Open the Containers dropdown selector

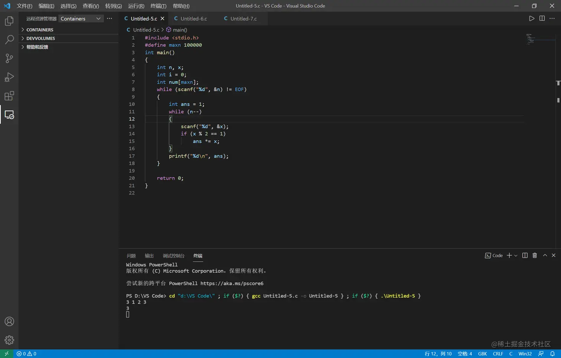(x=81, y=19)
